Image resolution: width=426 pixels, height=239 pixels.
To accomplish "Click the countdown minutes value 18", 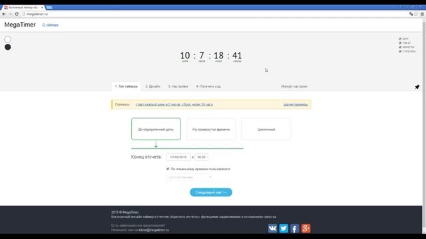I will (219, 56).
